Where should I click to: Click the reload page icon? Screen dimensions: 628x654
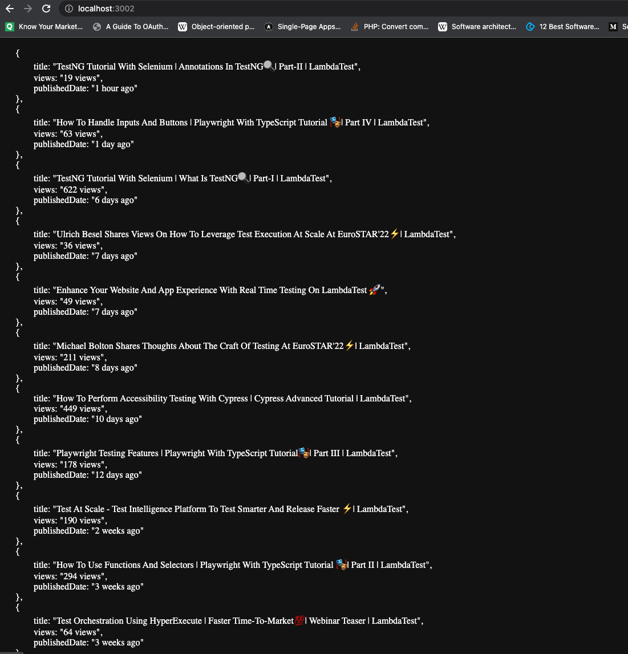pos(47,9)
